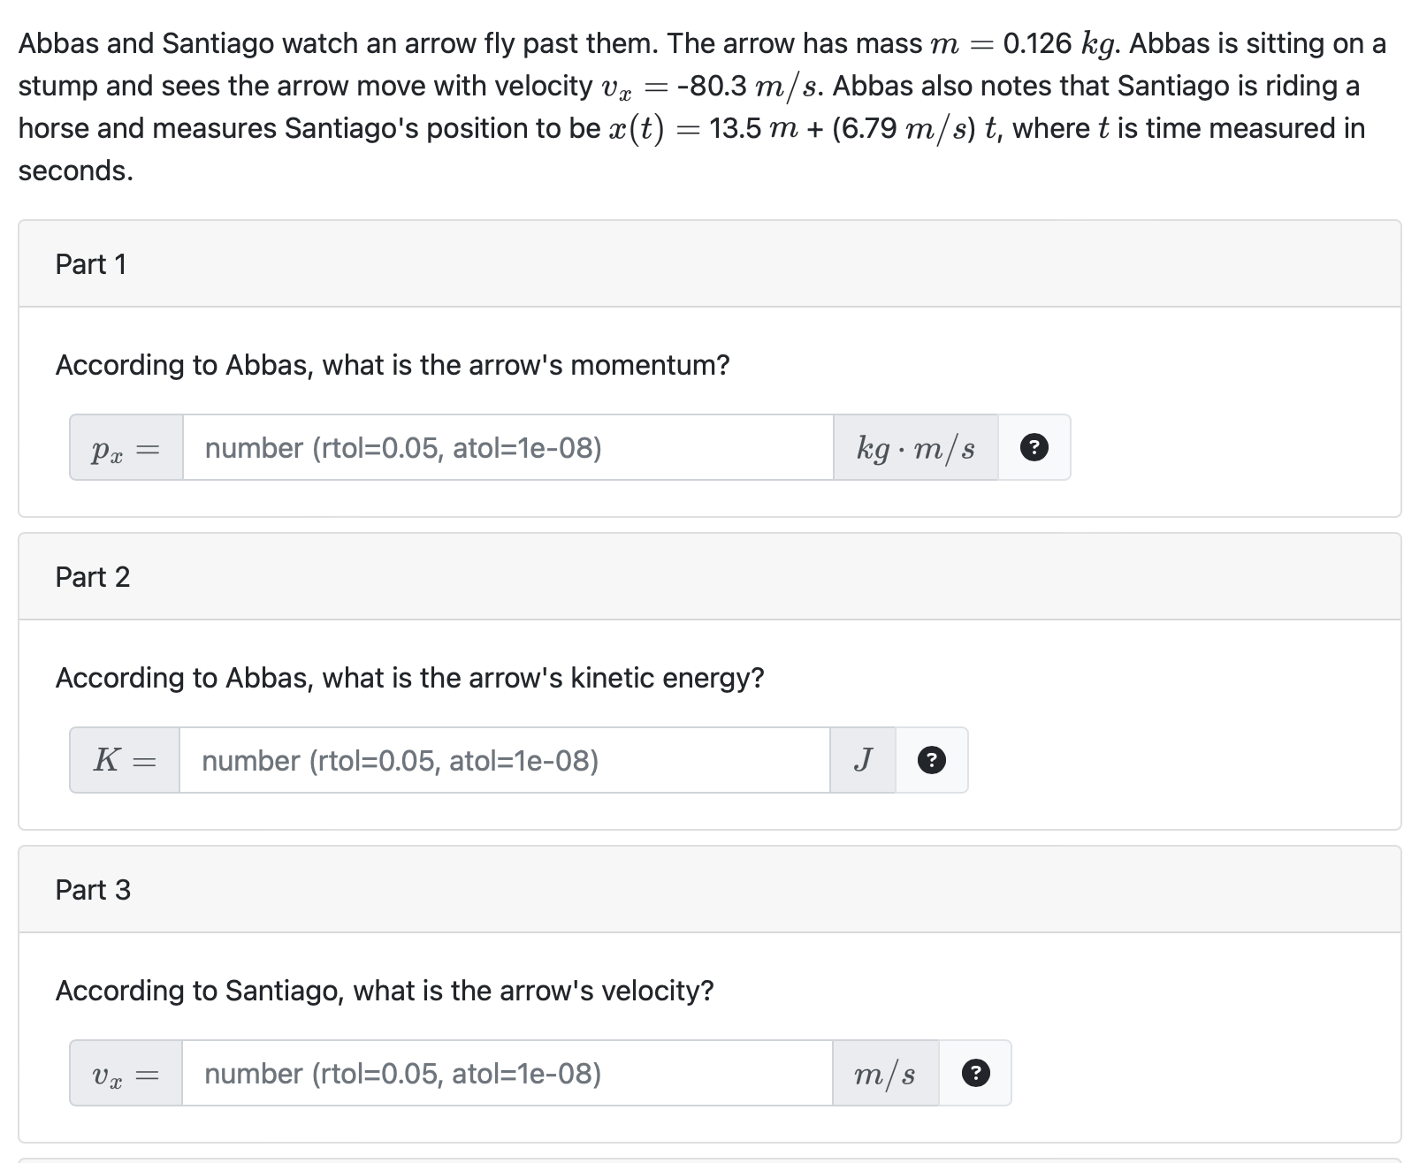Open help icon beside momentum units
The width and height of the screenshot is (1404, 1163).
1034,448
